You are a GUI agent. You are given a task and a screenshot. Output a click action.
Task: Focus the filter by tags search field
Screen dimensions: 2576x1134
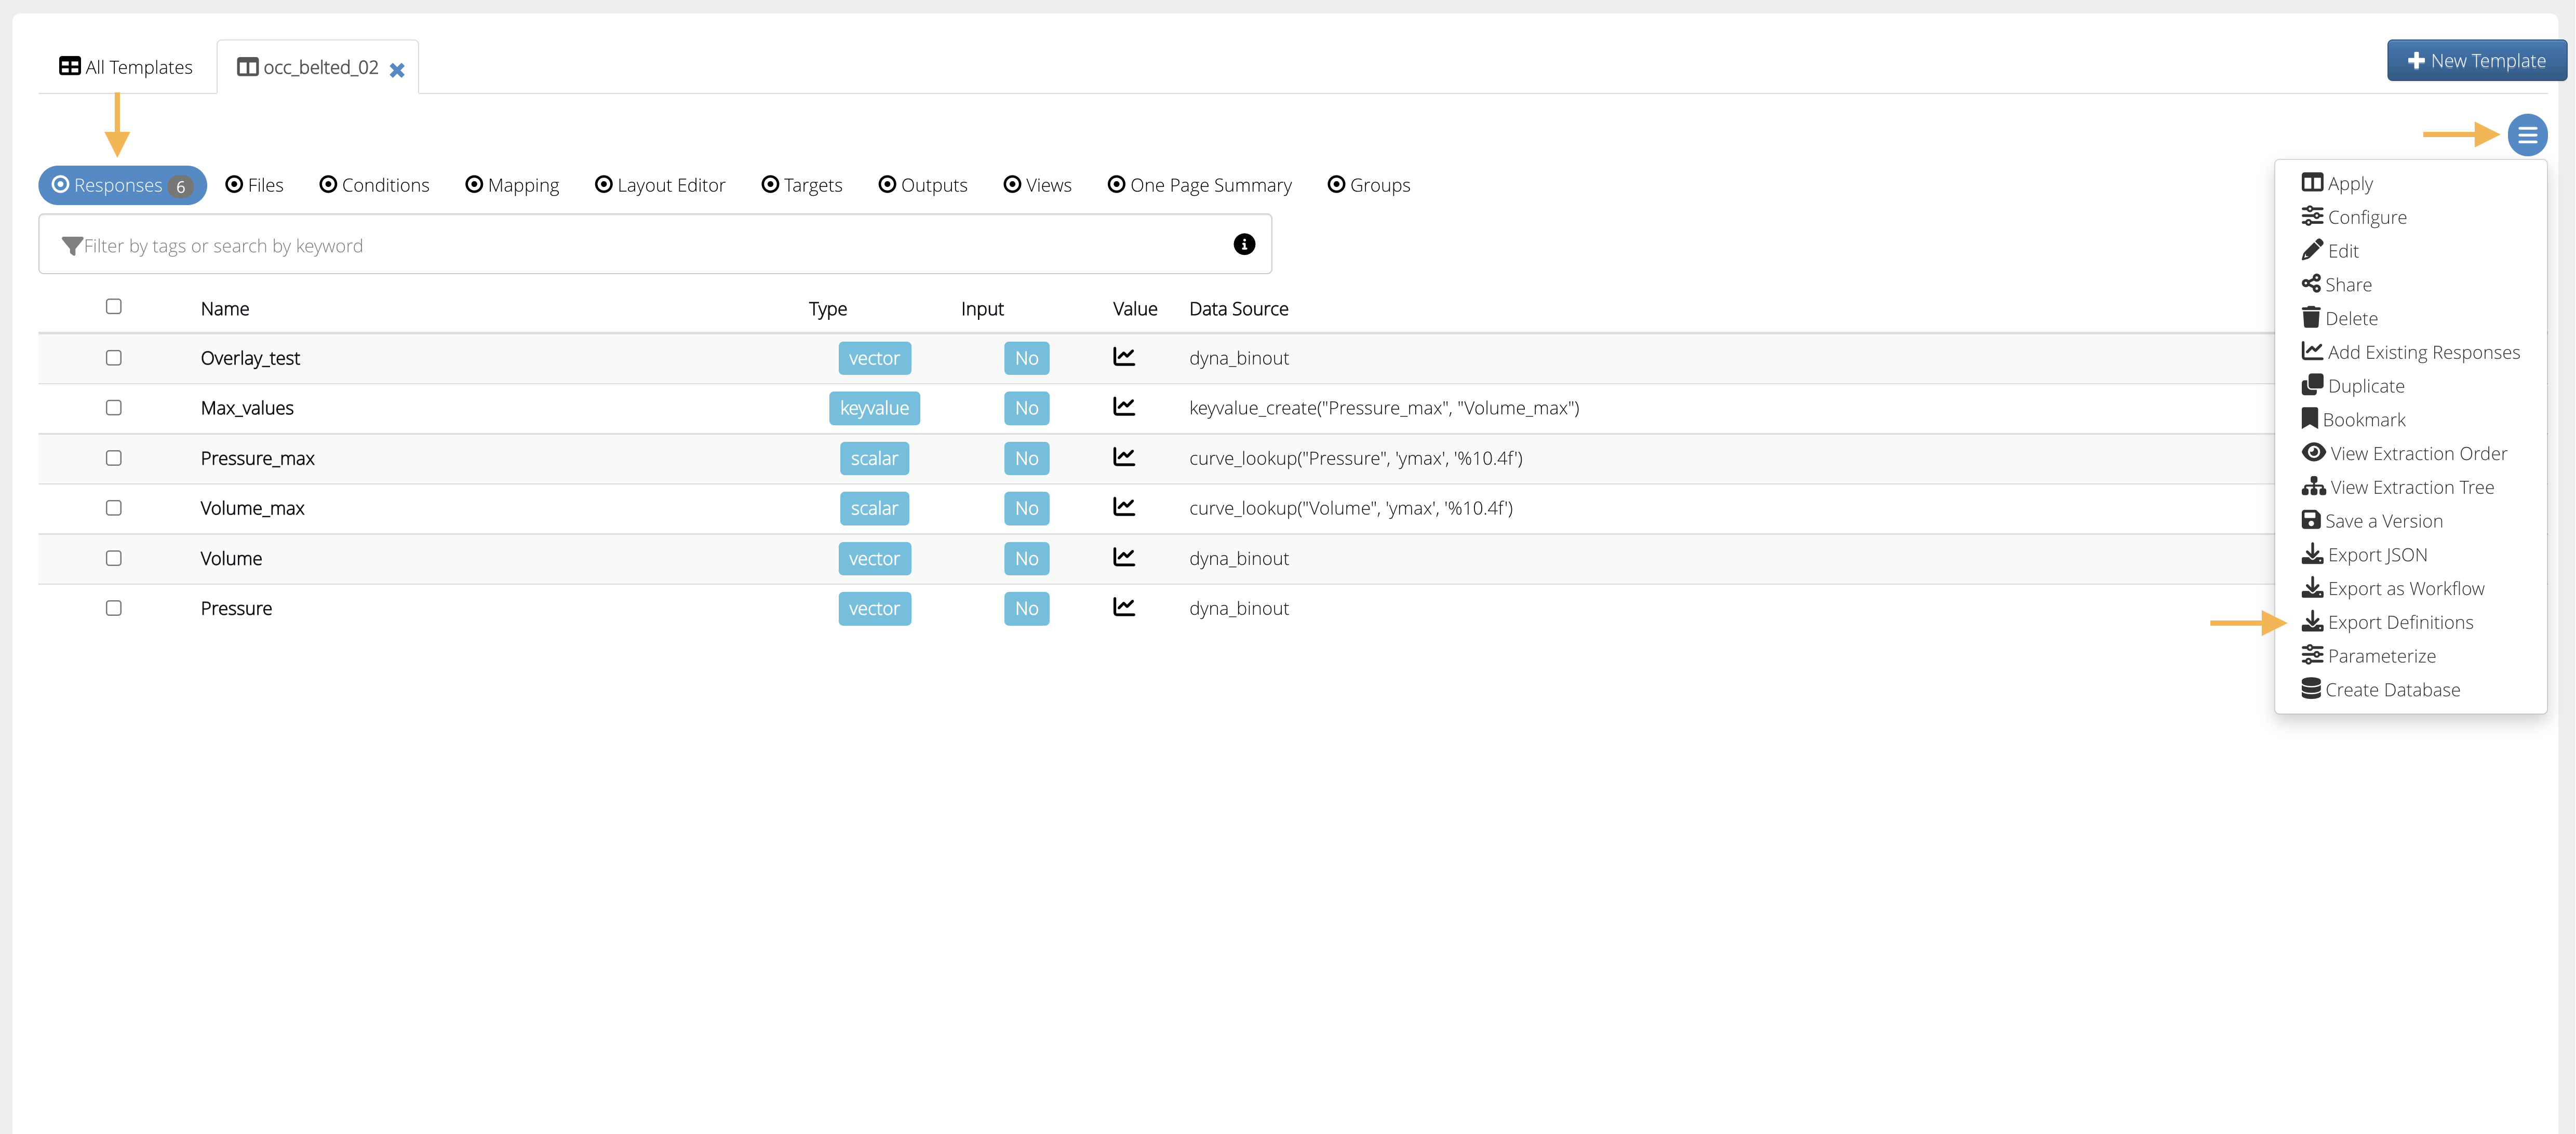pyautogui.click(x=655, y=245)
